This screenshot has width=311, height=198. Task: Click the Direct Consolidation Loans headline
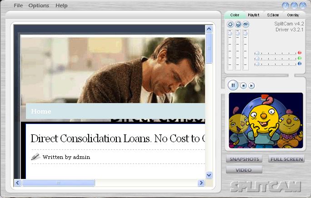pyautogui.click(x=118, y=139)
